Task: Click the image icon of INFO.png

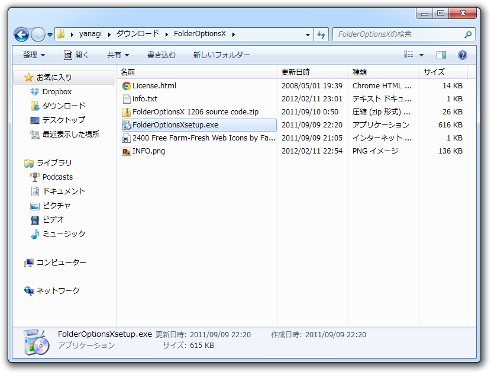Action: pos(127,151)
